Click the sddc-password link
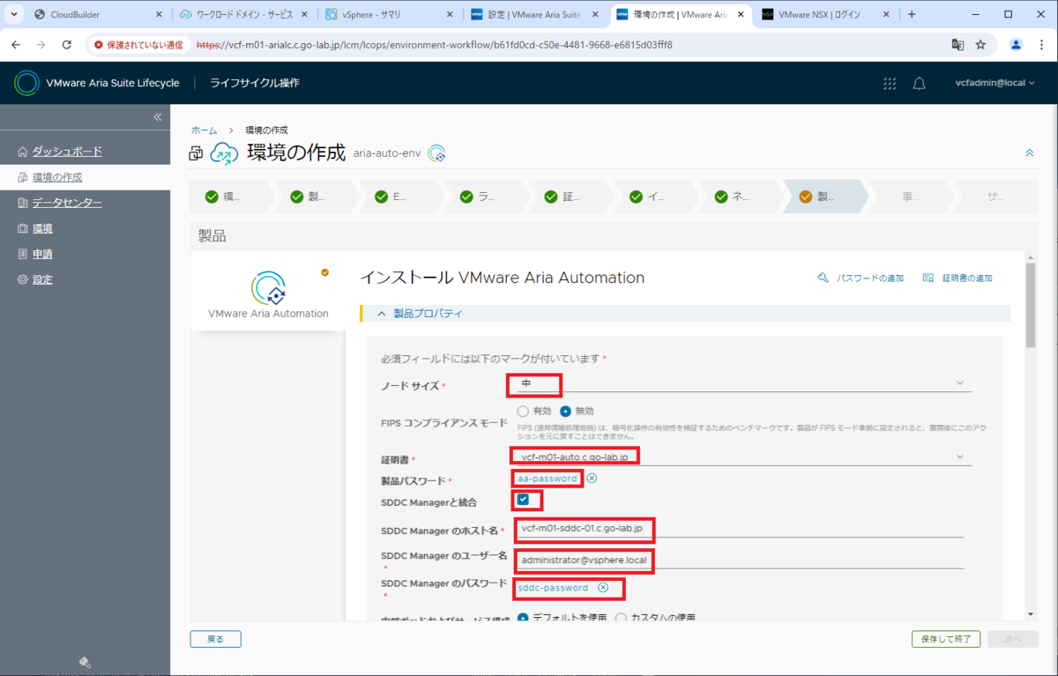This screenshot has height=676, width=1058. [553, 588]
